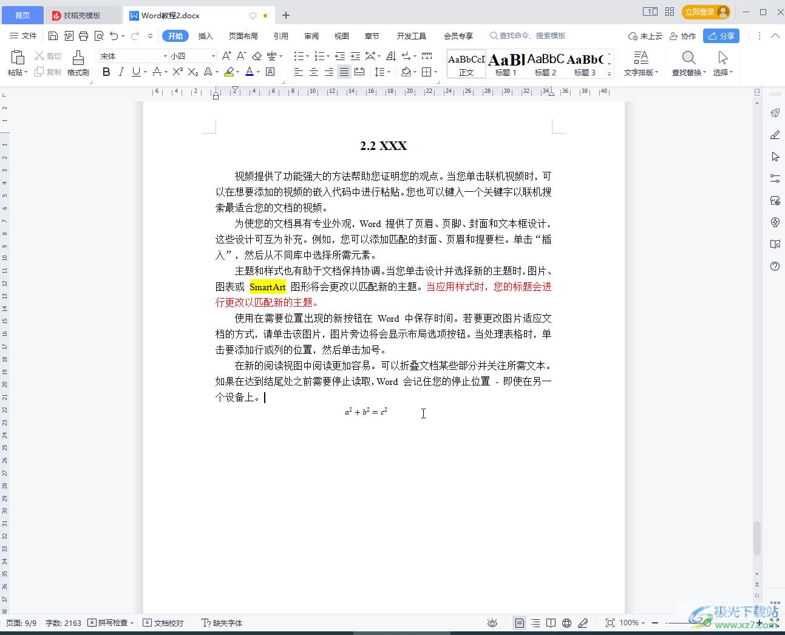This screenshot has width=785, height=635.
Task: Click the pen icon in right sidebar
Action: [775, 135]
